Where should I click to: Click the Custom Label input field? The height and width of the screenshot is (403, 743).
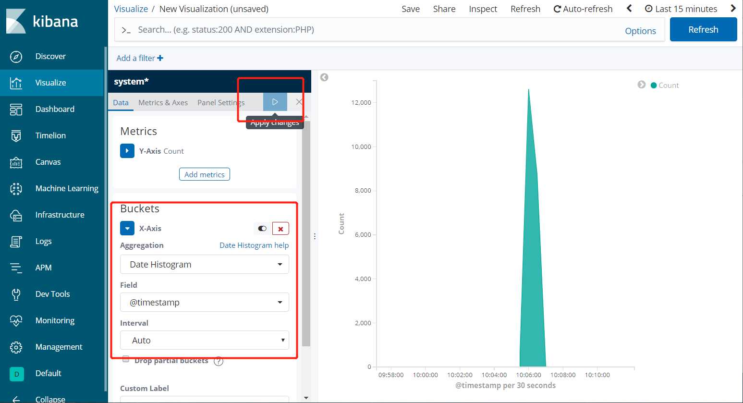coord(205,399)
